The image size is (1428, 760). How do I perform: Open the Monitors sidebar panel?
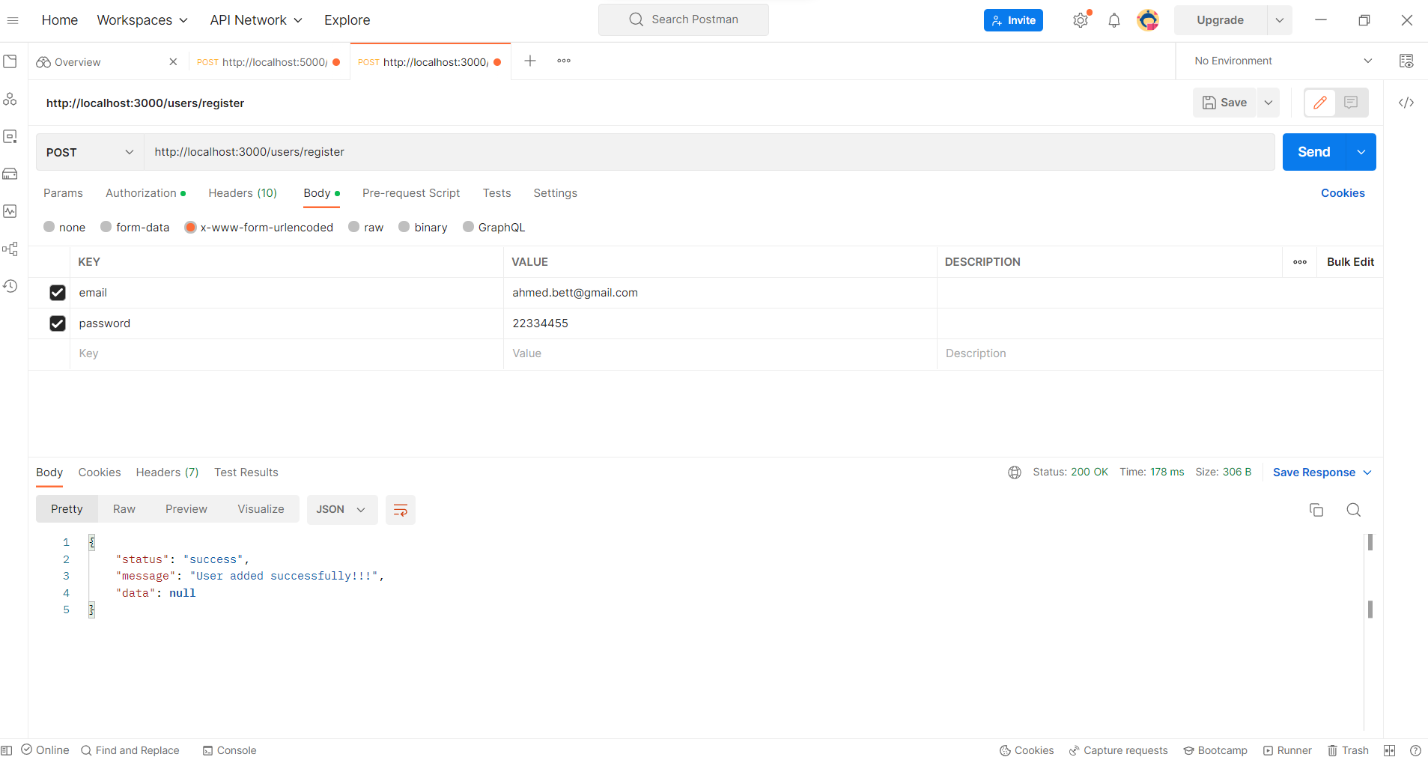pos(10,211)
